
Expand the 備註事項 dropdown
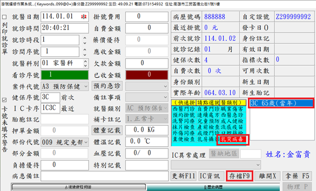pyautogui.click(x=147, y=97)
